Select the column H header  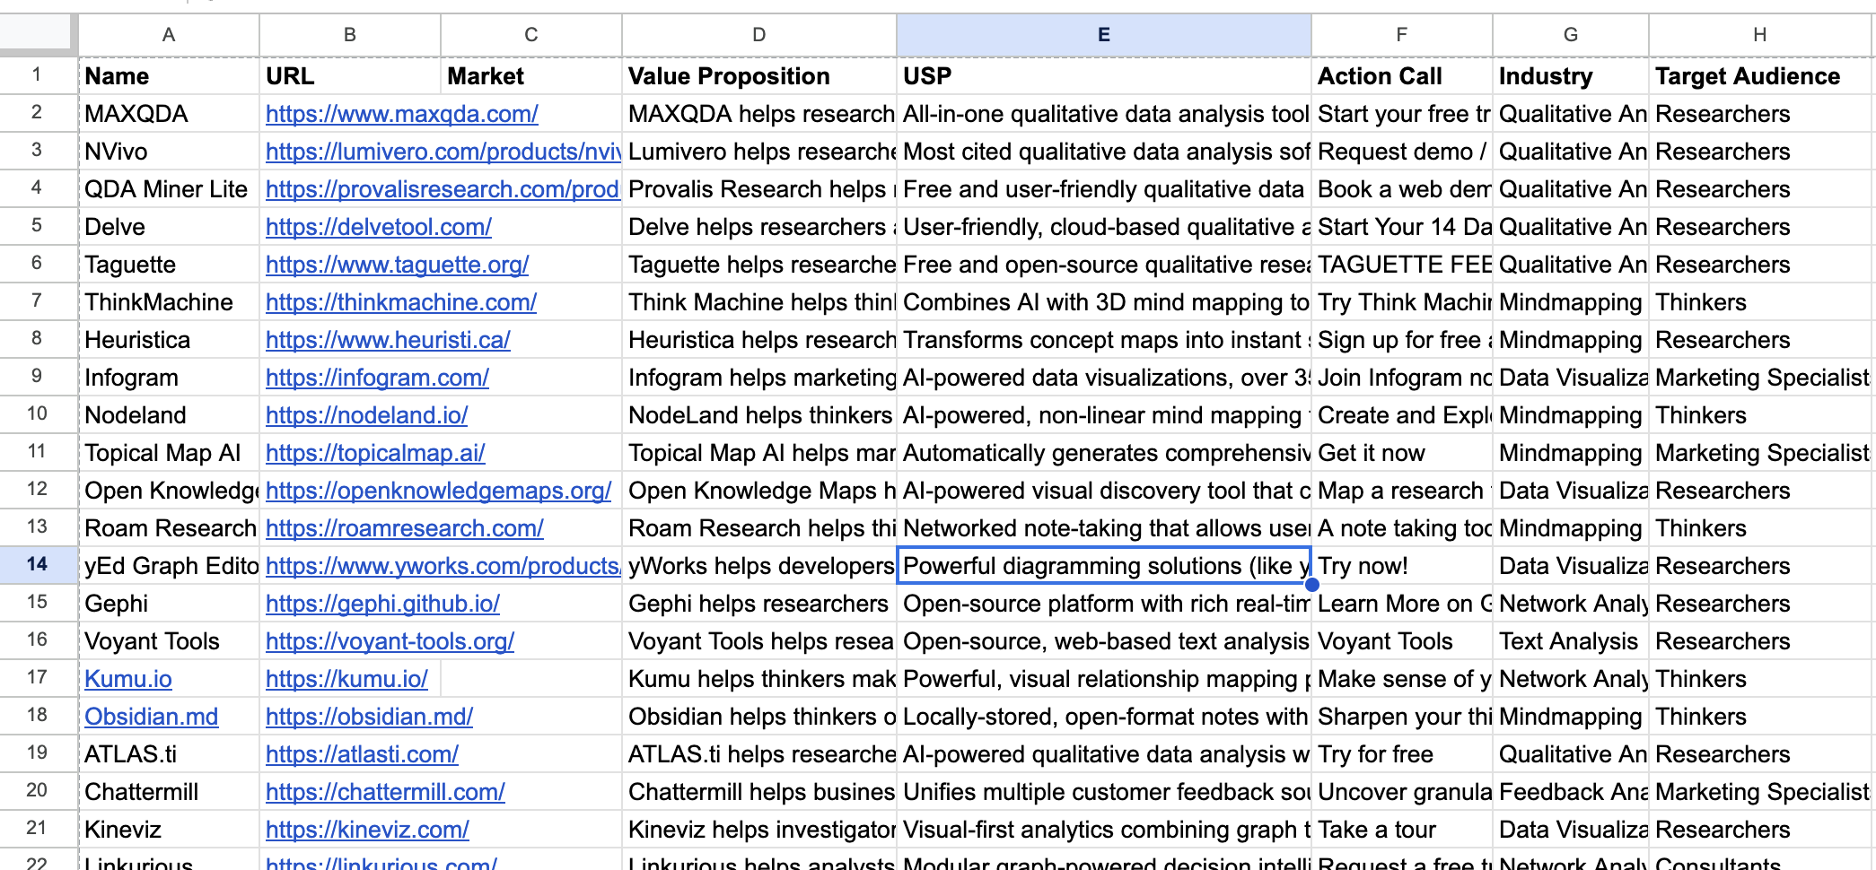[x=1760, y=35]
